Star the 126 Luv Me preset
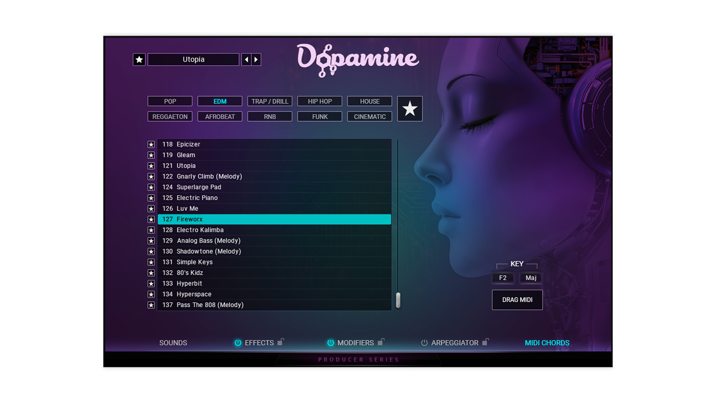 [151, 209]
